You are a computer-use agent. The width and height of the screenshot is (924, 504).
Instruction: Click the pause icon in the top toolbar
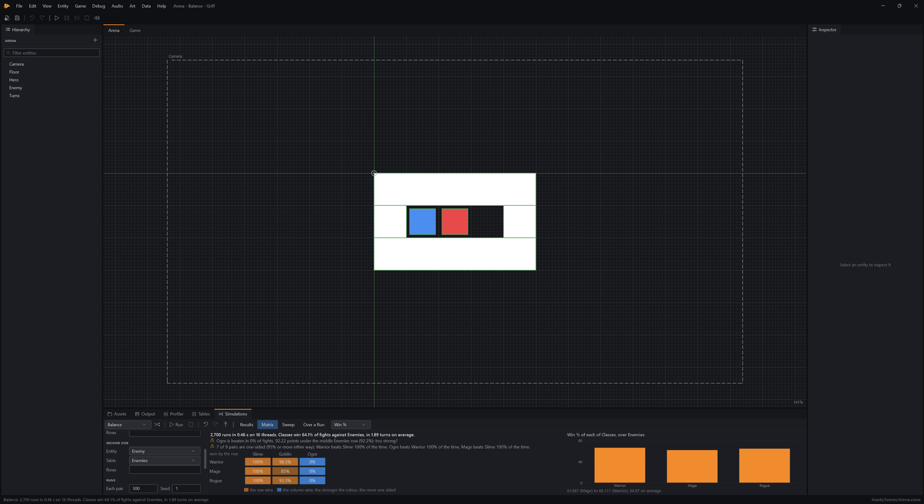tap(66, 18)
